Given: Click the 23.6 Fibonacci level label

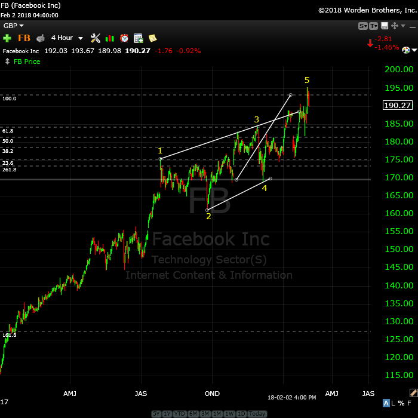Looking at the screenshot, I should pyautogui.click(x=8, y=163).
